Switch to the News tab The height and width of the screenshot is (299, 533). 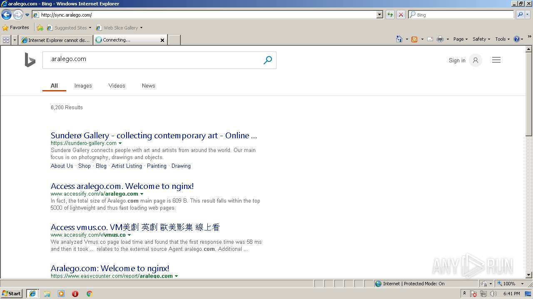click(149, 86)
